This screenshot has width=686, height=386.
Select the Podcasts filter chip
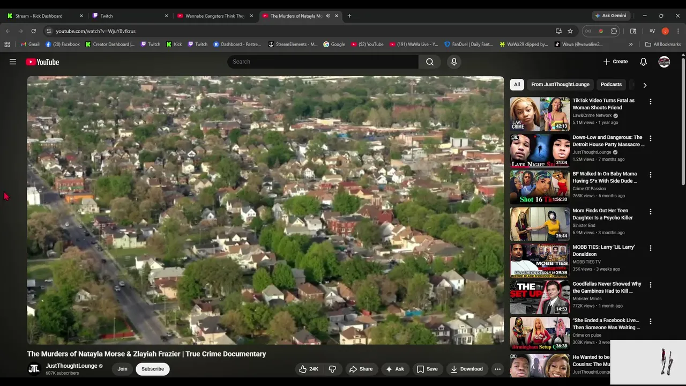(611, 85)
